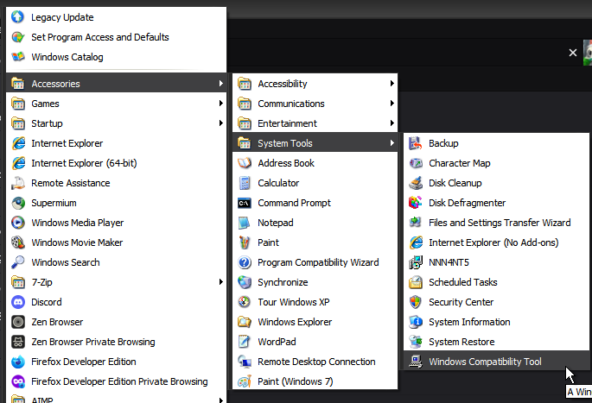Launch Remote Desktop Connection
This screenshot has height=403, width=592.
click(315, 362)
